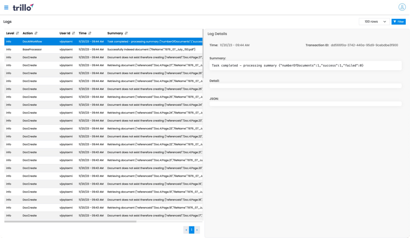Screen dimensions: 410x238
Task: Select row retrieving Doc.4.Page.27
Action: coord(103,65)
